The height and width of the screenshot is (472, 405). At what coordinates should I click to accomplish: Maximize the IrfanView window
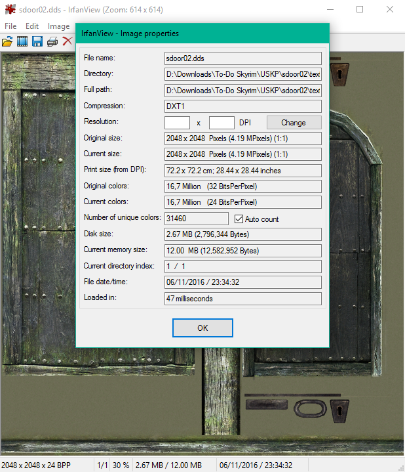[x=360, y=10]
